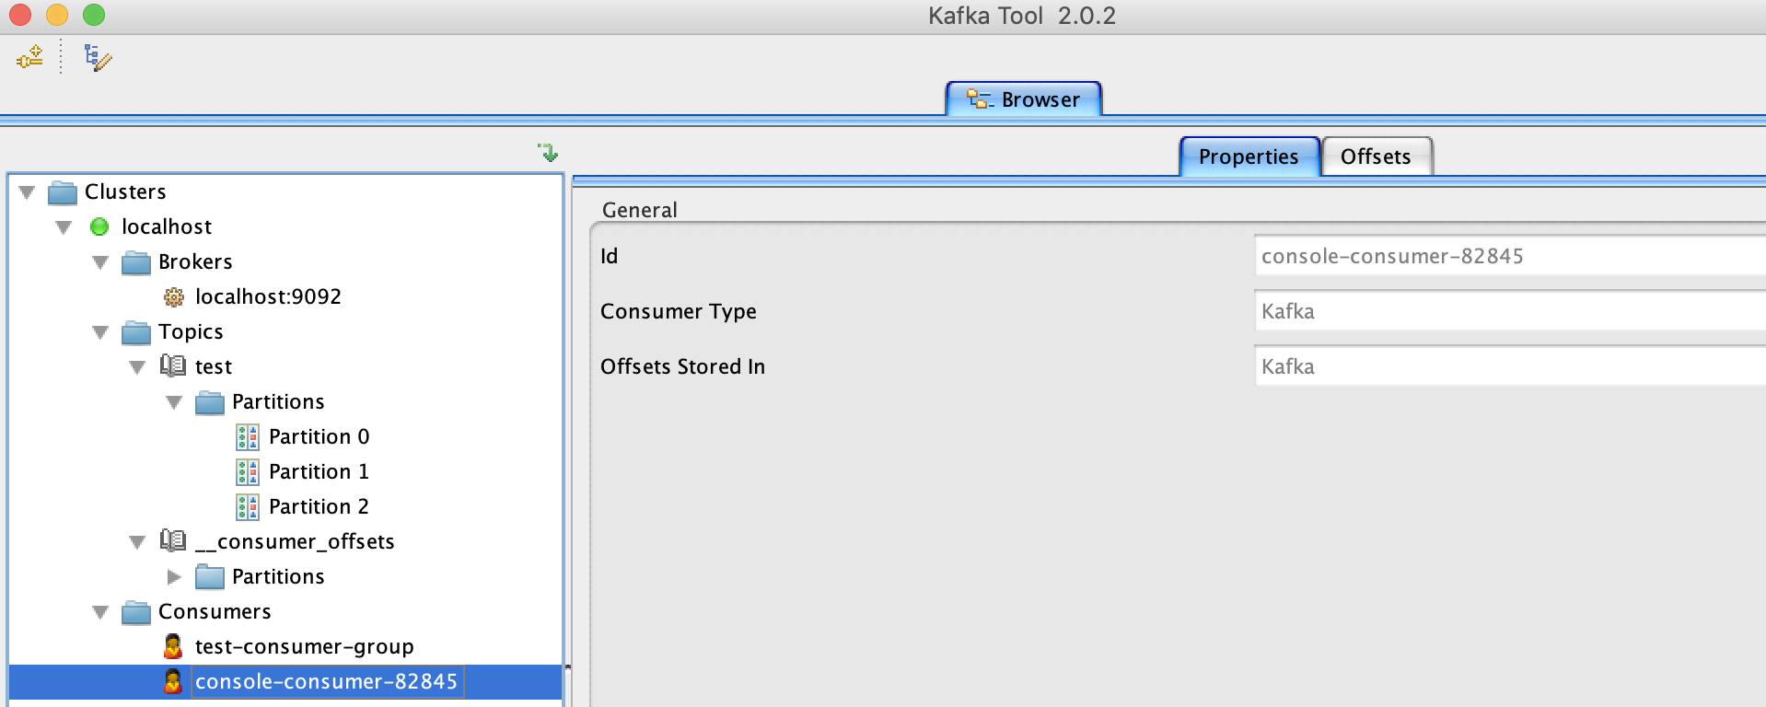Click the green refresh arrow icon
The height and width of the screenshot is (707, 1766).
click(549, 153)
